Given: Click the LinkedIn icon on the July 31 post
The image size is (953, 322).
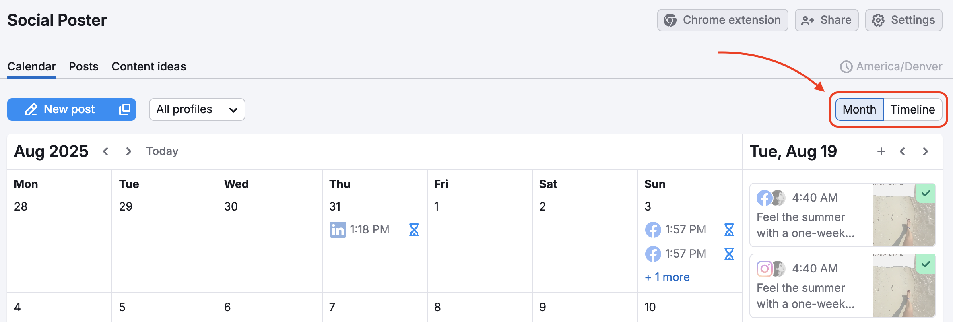Looking at the screenshot, I should pyautogui.click(x=338, y=229).
